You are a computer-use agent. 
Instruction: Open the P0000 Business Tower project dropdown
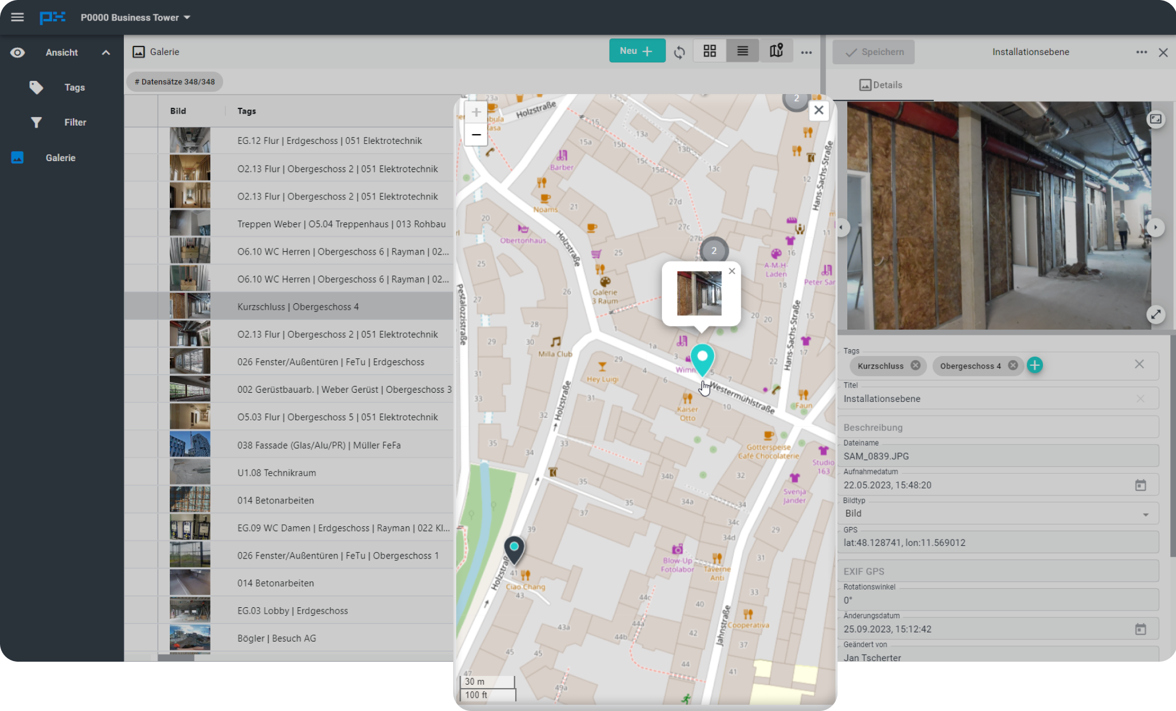point(135,17)
